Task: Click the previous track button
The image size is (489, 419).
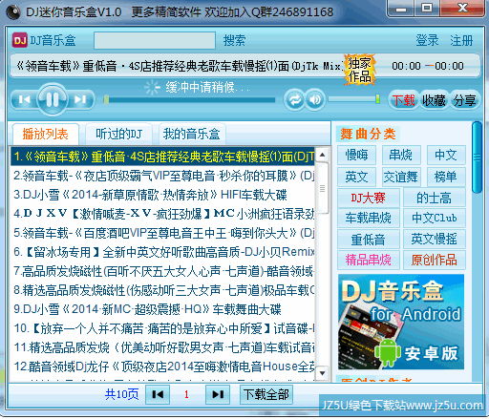Action: coord(24,100)
